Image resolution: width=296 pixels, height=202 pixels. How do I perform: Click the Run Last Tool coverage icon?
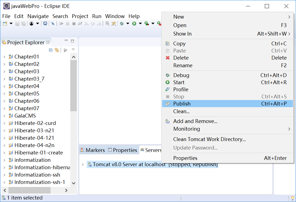[x=147, y=24]
